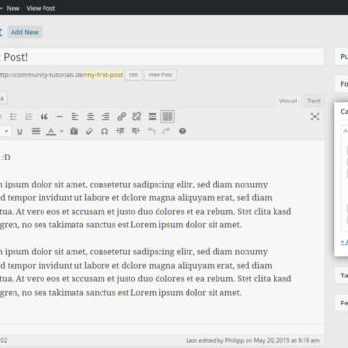Align text right
Screen dimensions: 348x348
[x=105, y=117]
